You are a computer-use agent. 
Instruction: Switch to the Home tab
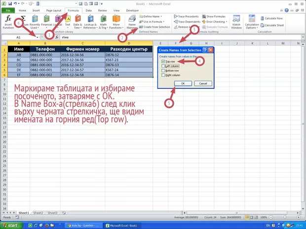pyautogui.click(x=22, y=10)
